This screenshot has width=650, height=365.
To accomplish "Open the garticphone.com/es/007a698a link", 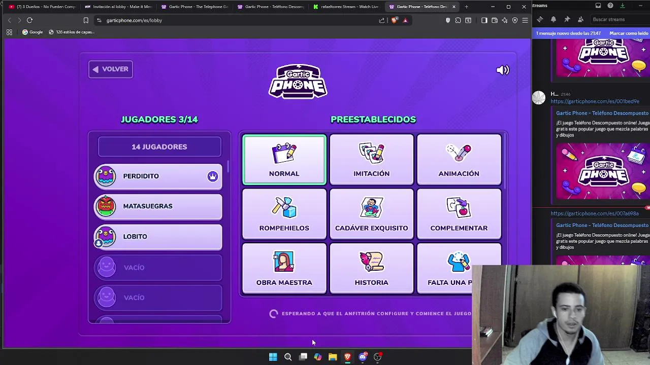I will click(595, 213).
